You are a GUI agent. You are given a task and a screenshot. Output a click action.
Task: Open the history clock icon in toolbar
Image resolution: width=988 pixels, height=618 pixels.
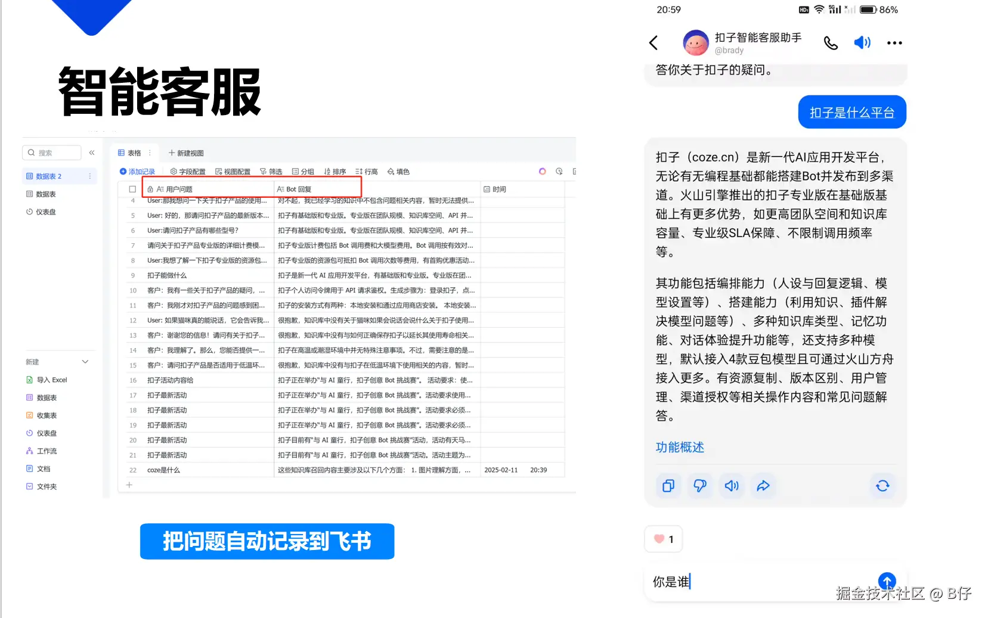(559, 172)
